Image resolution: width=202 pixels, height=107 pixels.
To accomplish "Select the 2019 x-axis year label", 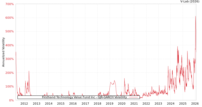I will (110, 104).
